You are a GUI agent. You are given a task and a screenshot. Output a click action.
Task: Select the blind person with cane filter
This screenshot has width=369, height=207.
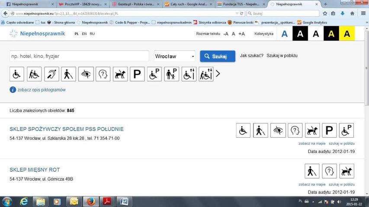(x=68, y=74)
